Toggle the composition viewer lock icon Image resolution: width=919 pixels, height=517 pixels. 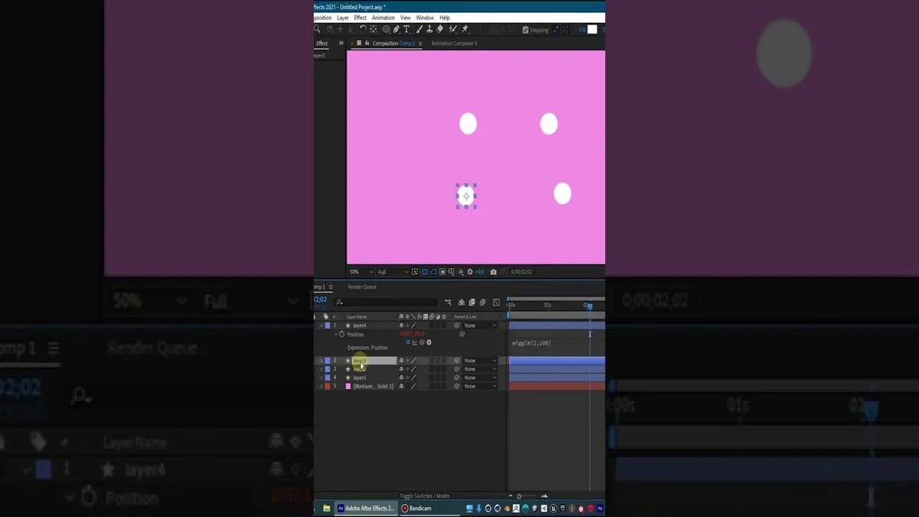367,43
